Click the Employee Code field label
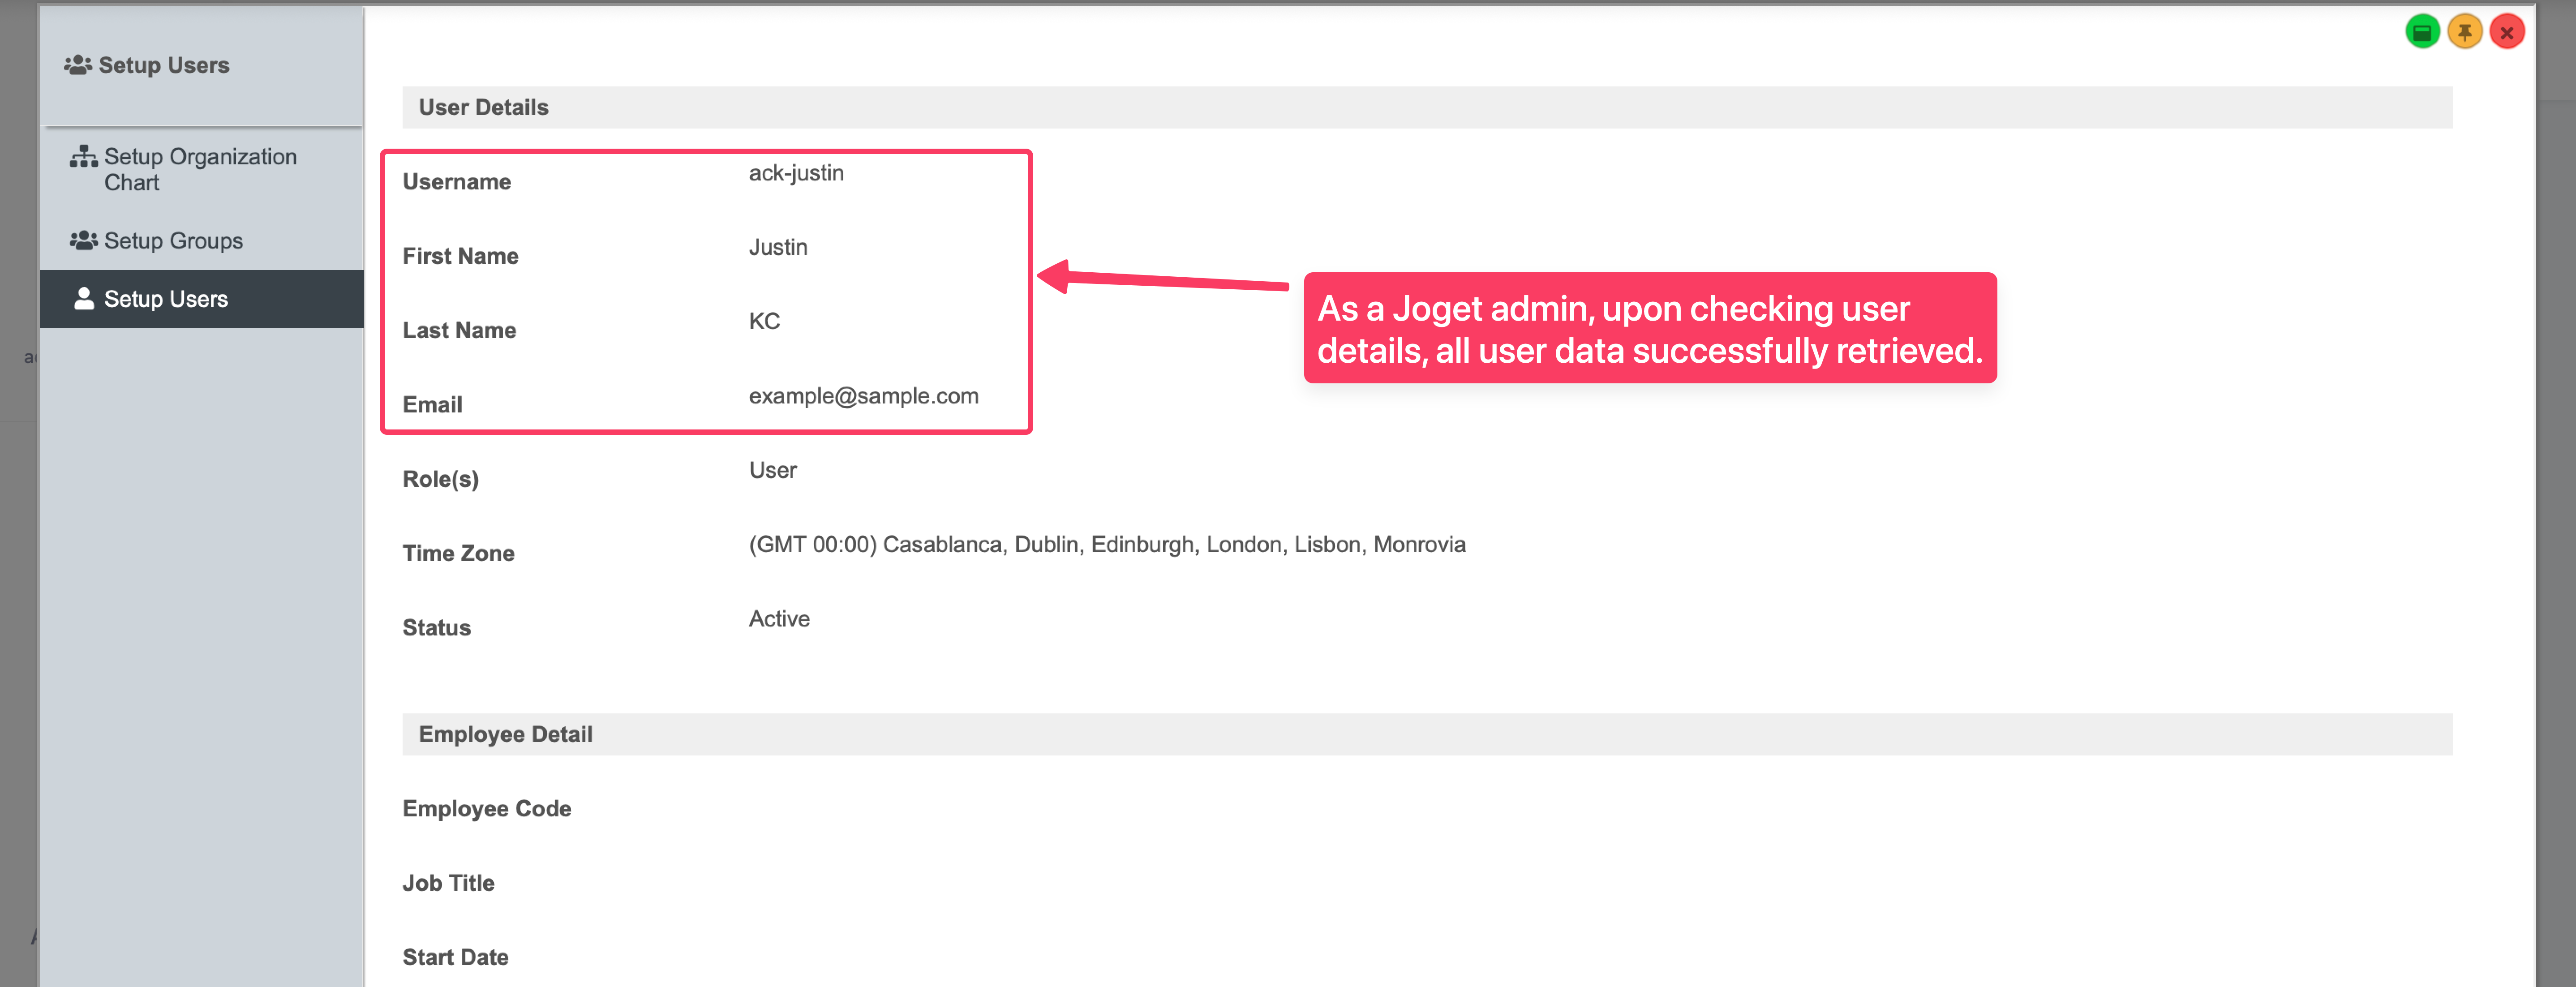 pyautogui.click(x=487, y=809)
